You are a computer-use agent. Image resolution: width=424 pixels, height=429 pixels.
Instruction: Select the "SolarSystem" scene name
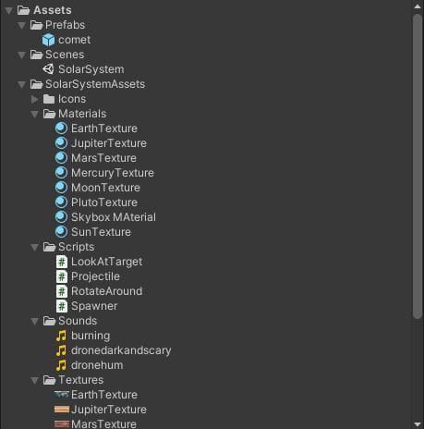pos(91,69)
